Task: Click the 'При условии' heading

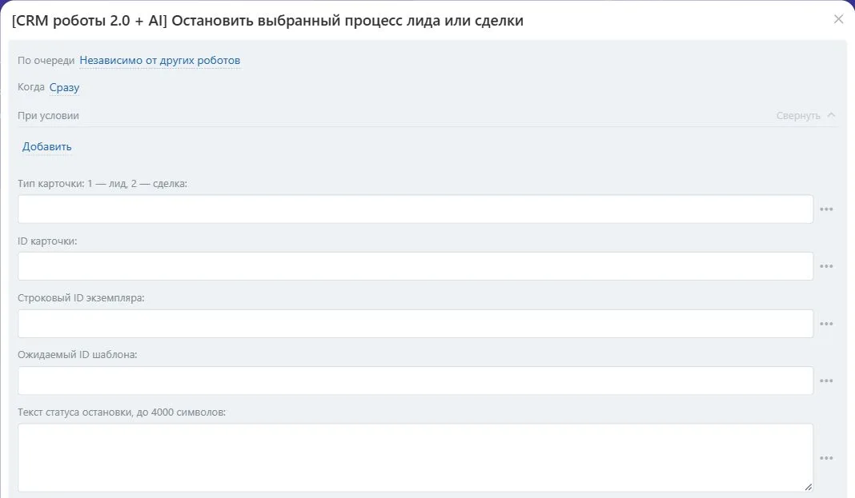Action: point(48,115)
